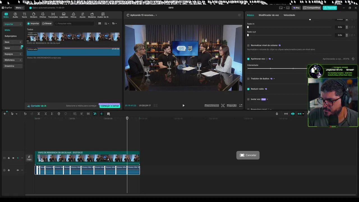
Task: Open the Efeitos panel
Action: [x=43, y=15]
